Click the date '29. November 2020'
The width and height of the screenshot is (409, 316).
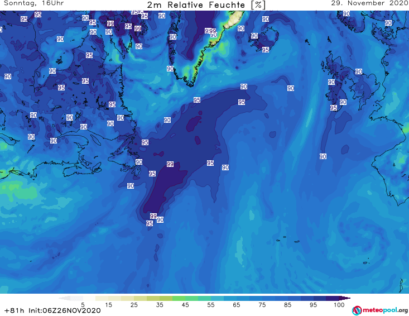[370, 3]
